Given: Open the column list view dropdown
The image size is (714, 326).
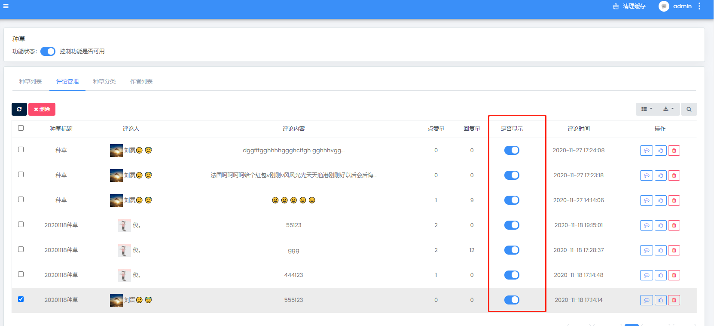Looking at the screenshot, I should tap(647, 109).
